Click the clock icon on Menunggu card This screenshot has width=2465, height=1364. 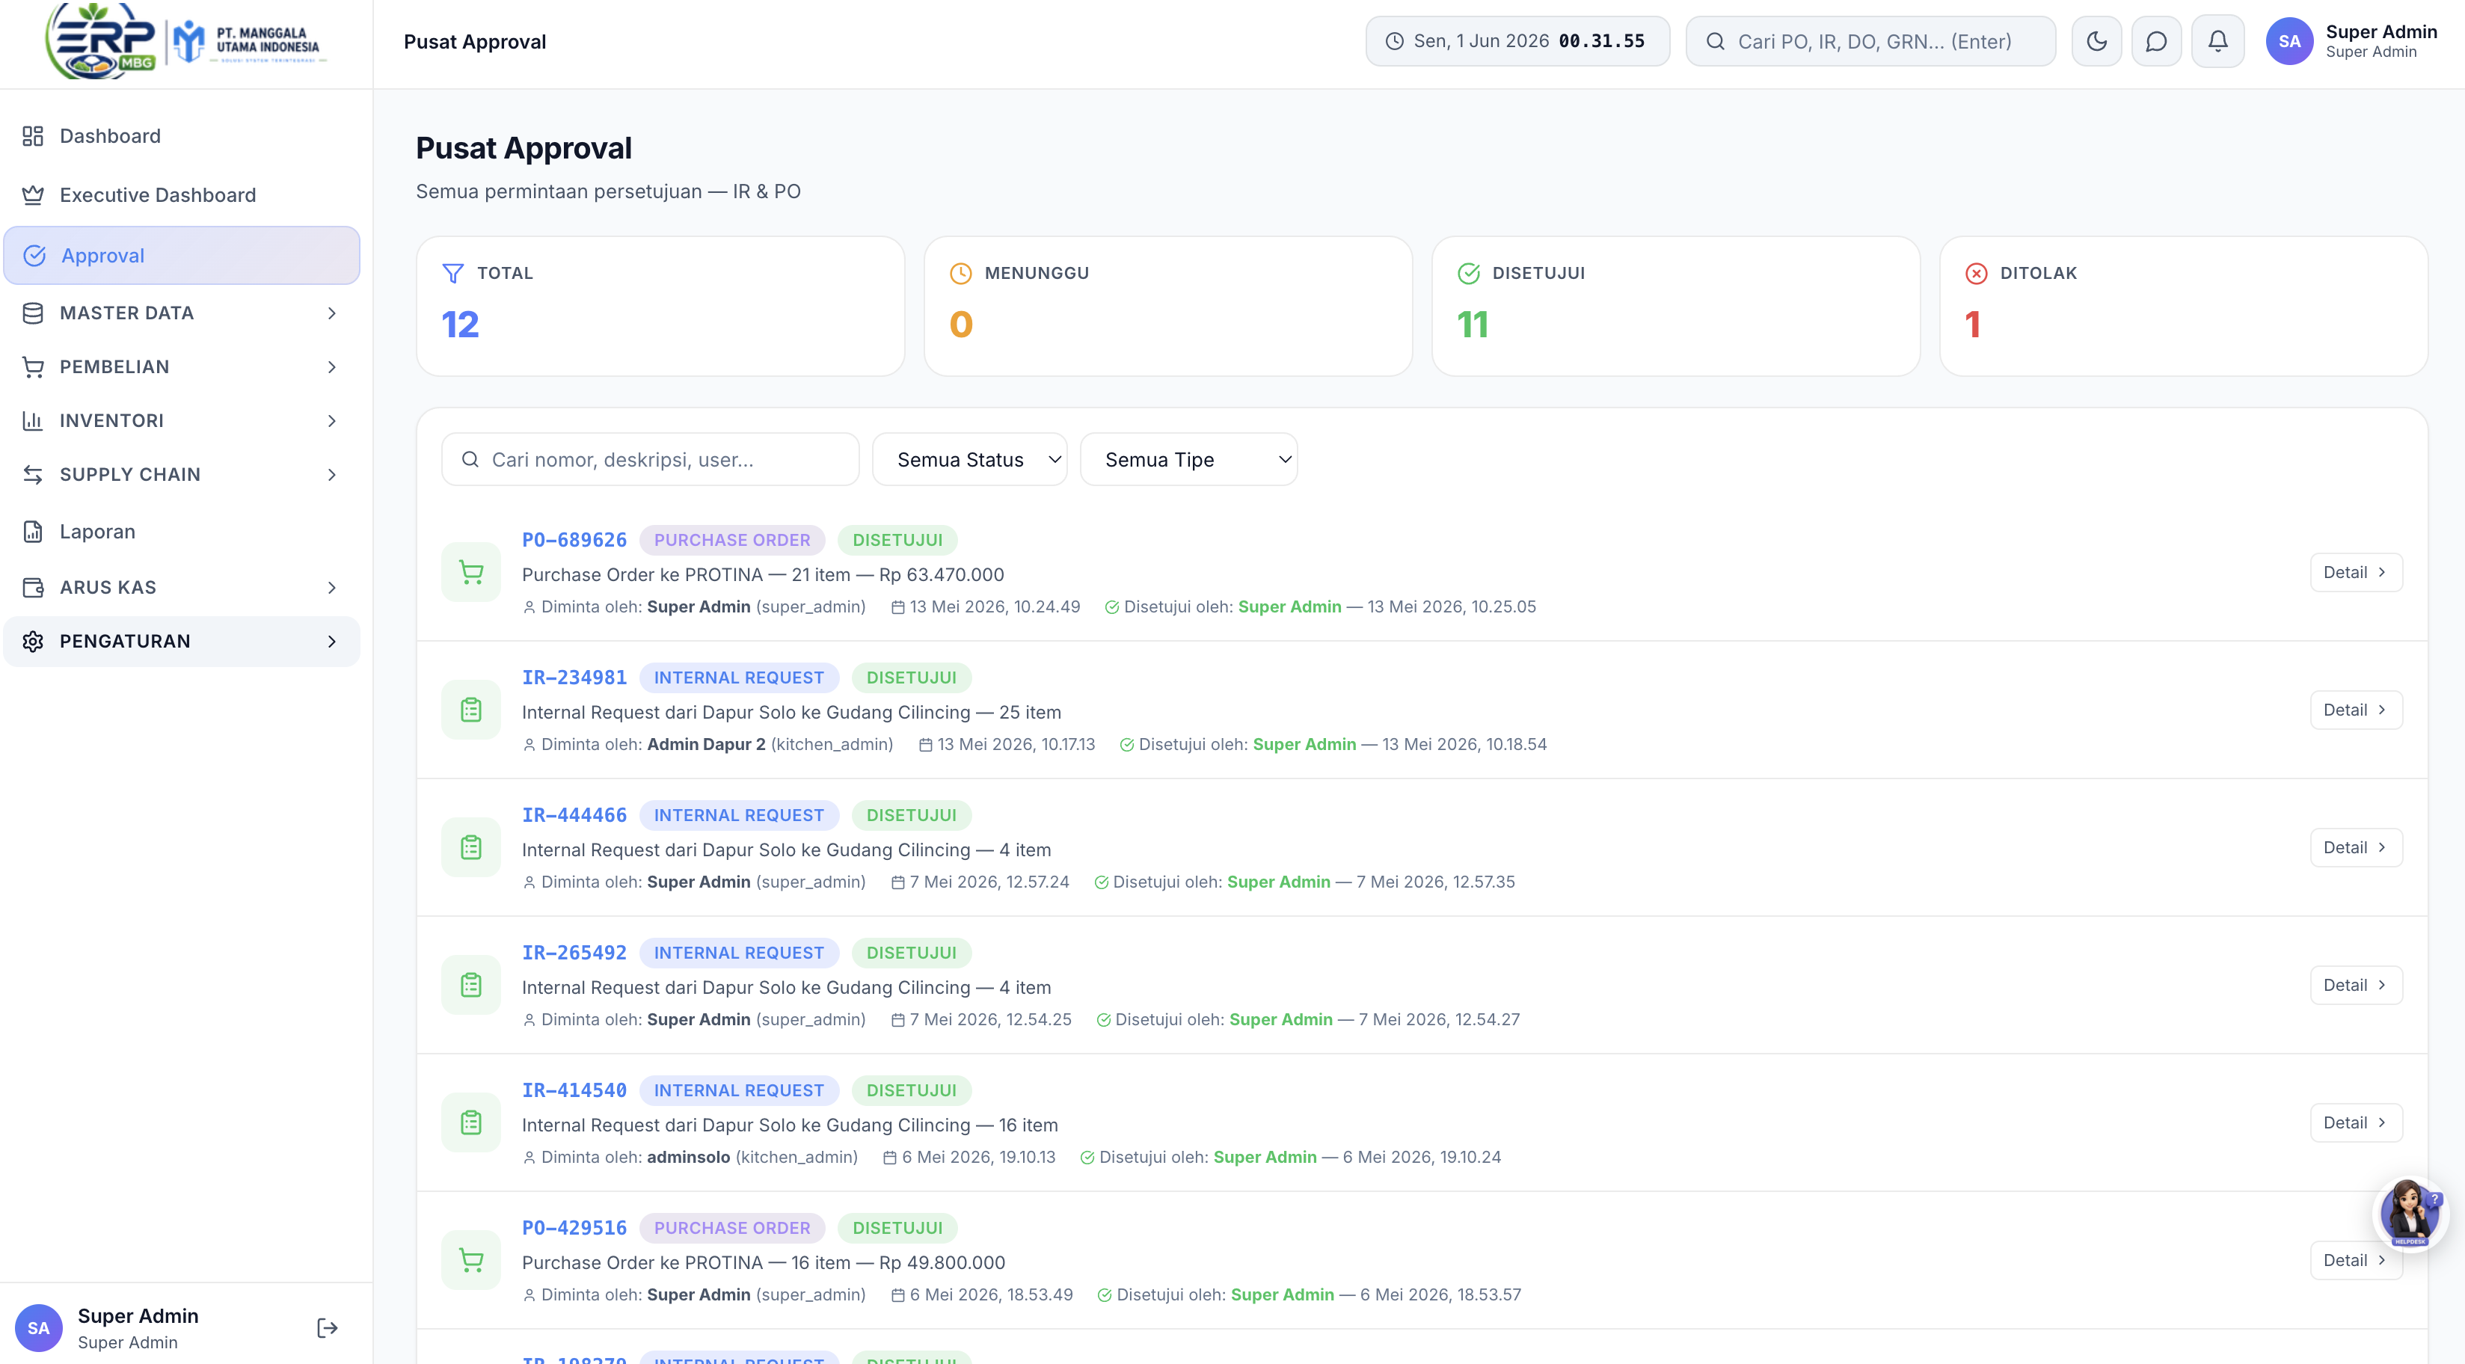point(961,274)
